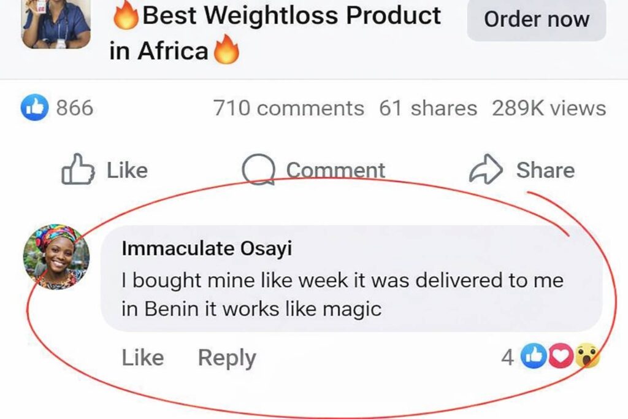
Task: View the 61 shares list
Action: tap(427, 109)
